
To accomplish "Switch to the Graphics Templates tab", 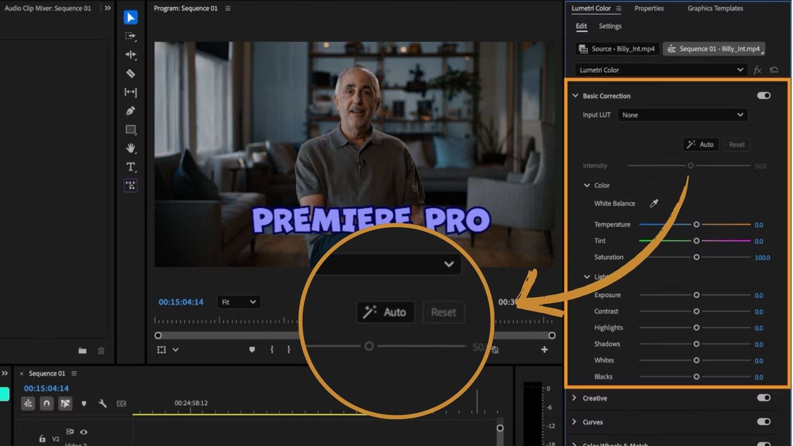I will [x=715, y=8].
